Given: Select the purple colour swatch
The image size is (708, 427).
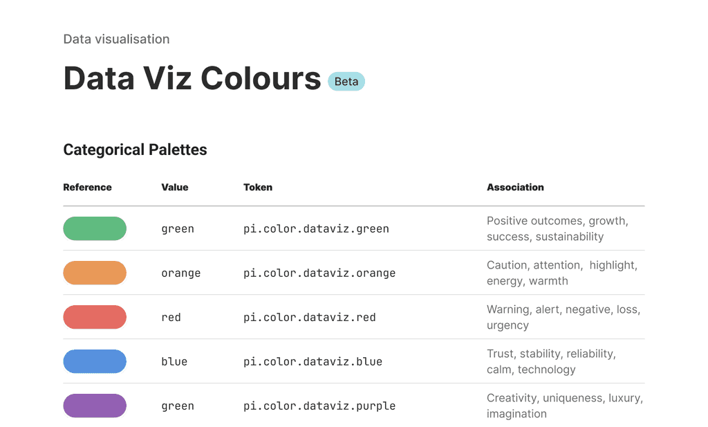Looking at the screenshot, I should point(95,406).
